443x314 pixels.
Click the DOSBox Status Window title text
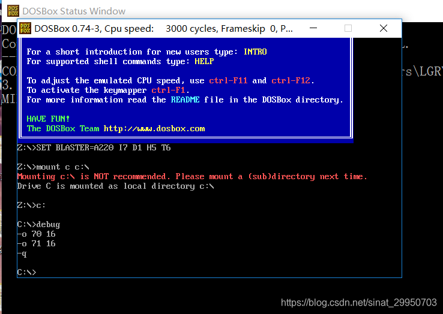point(74,11)
